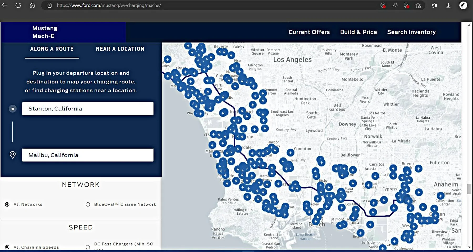Select charging marker left of Inglewood label

(x=223, y=113)
